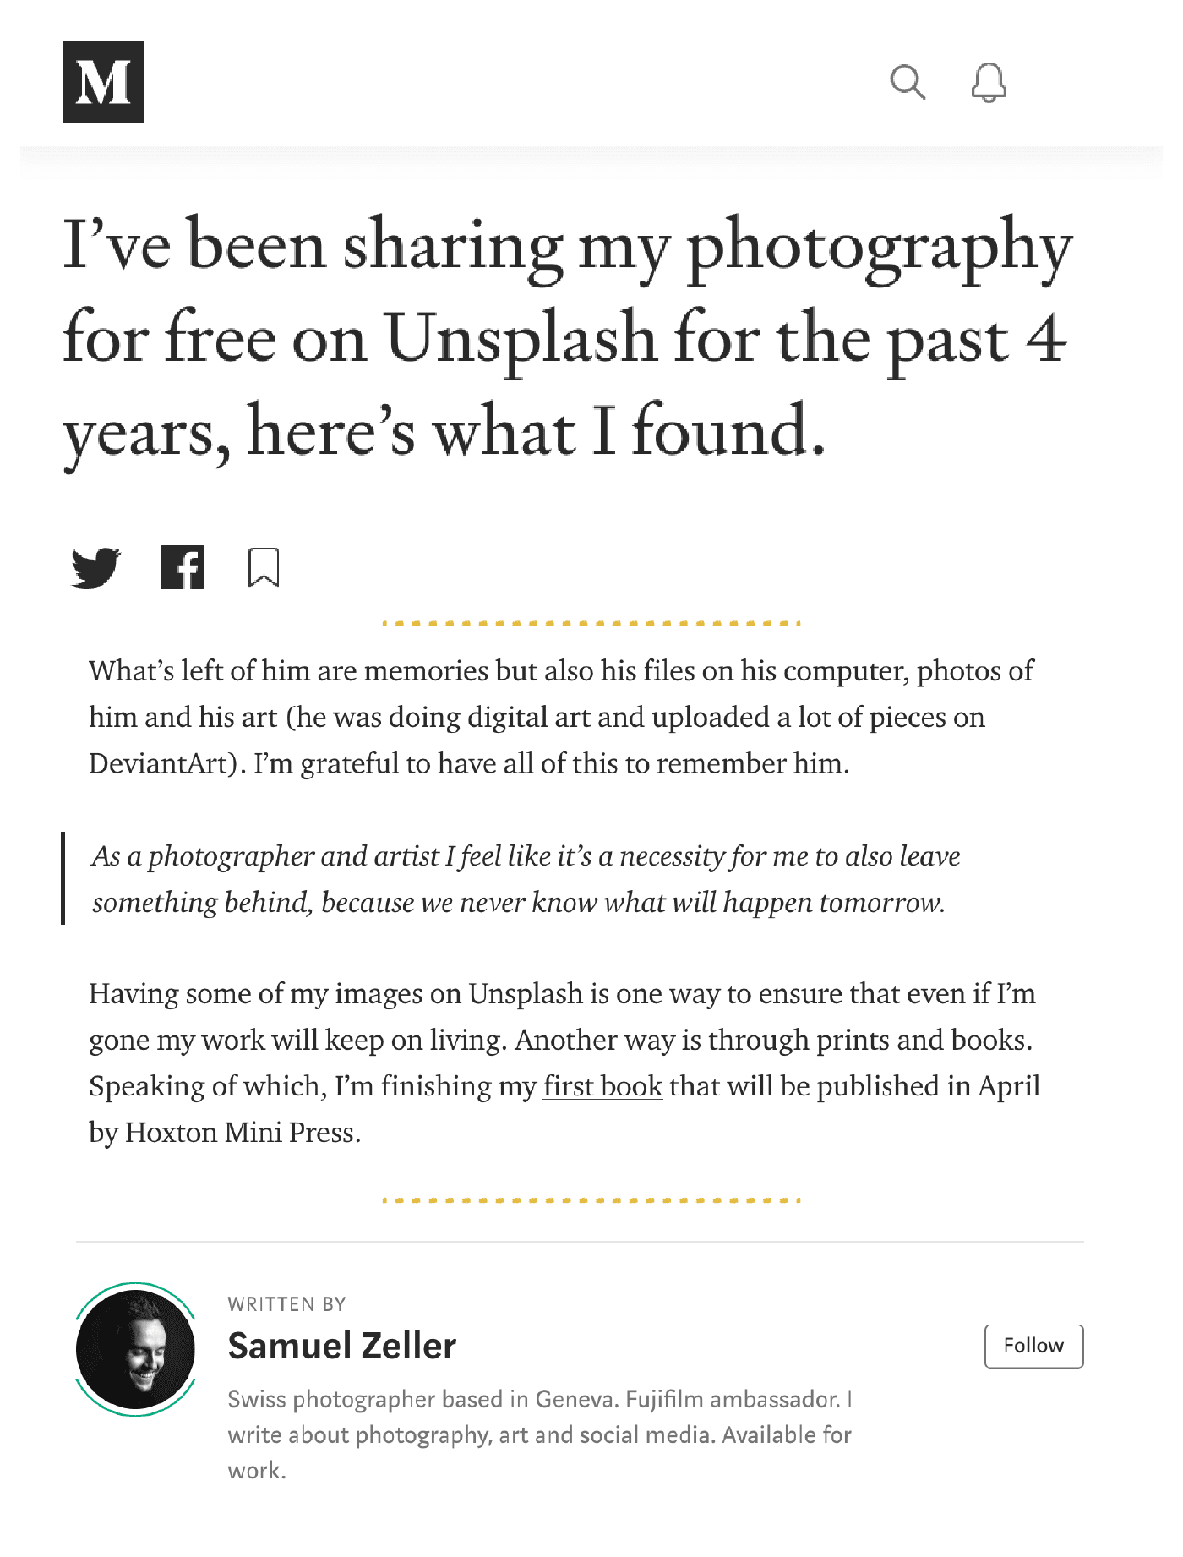Click the italic photographer blockquote text
The width and height of the screenshot is (1183, 1557).
pos(526,879)
